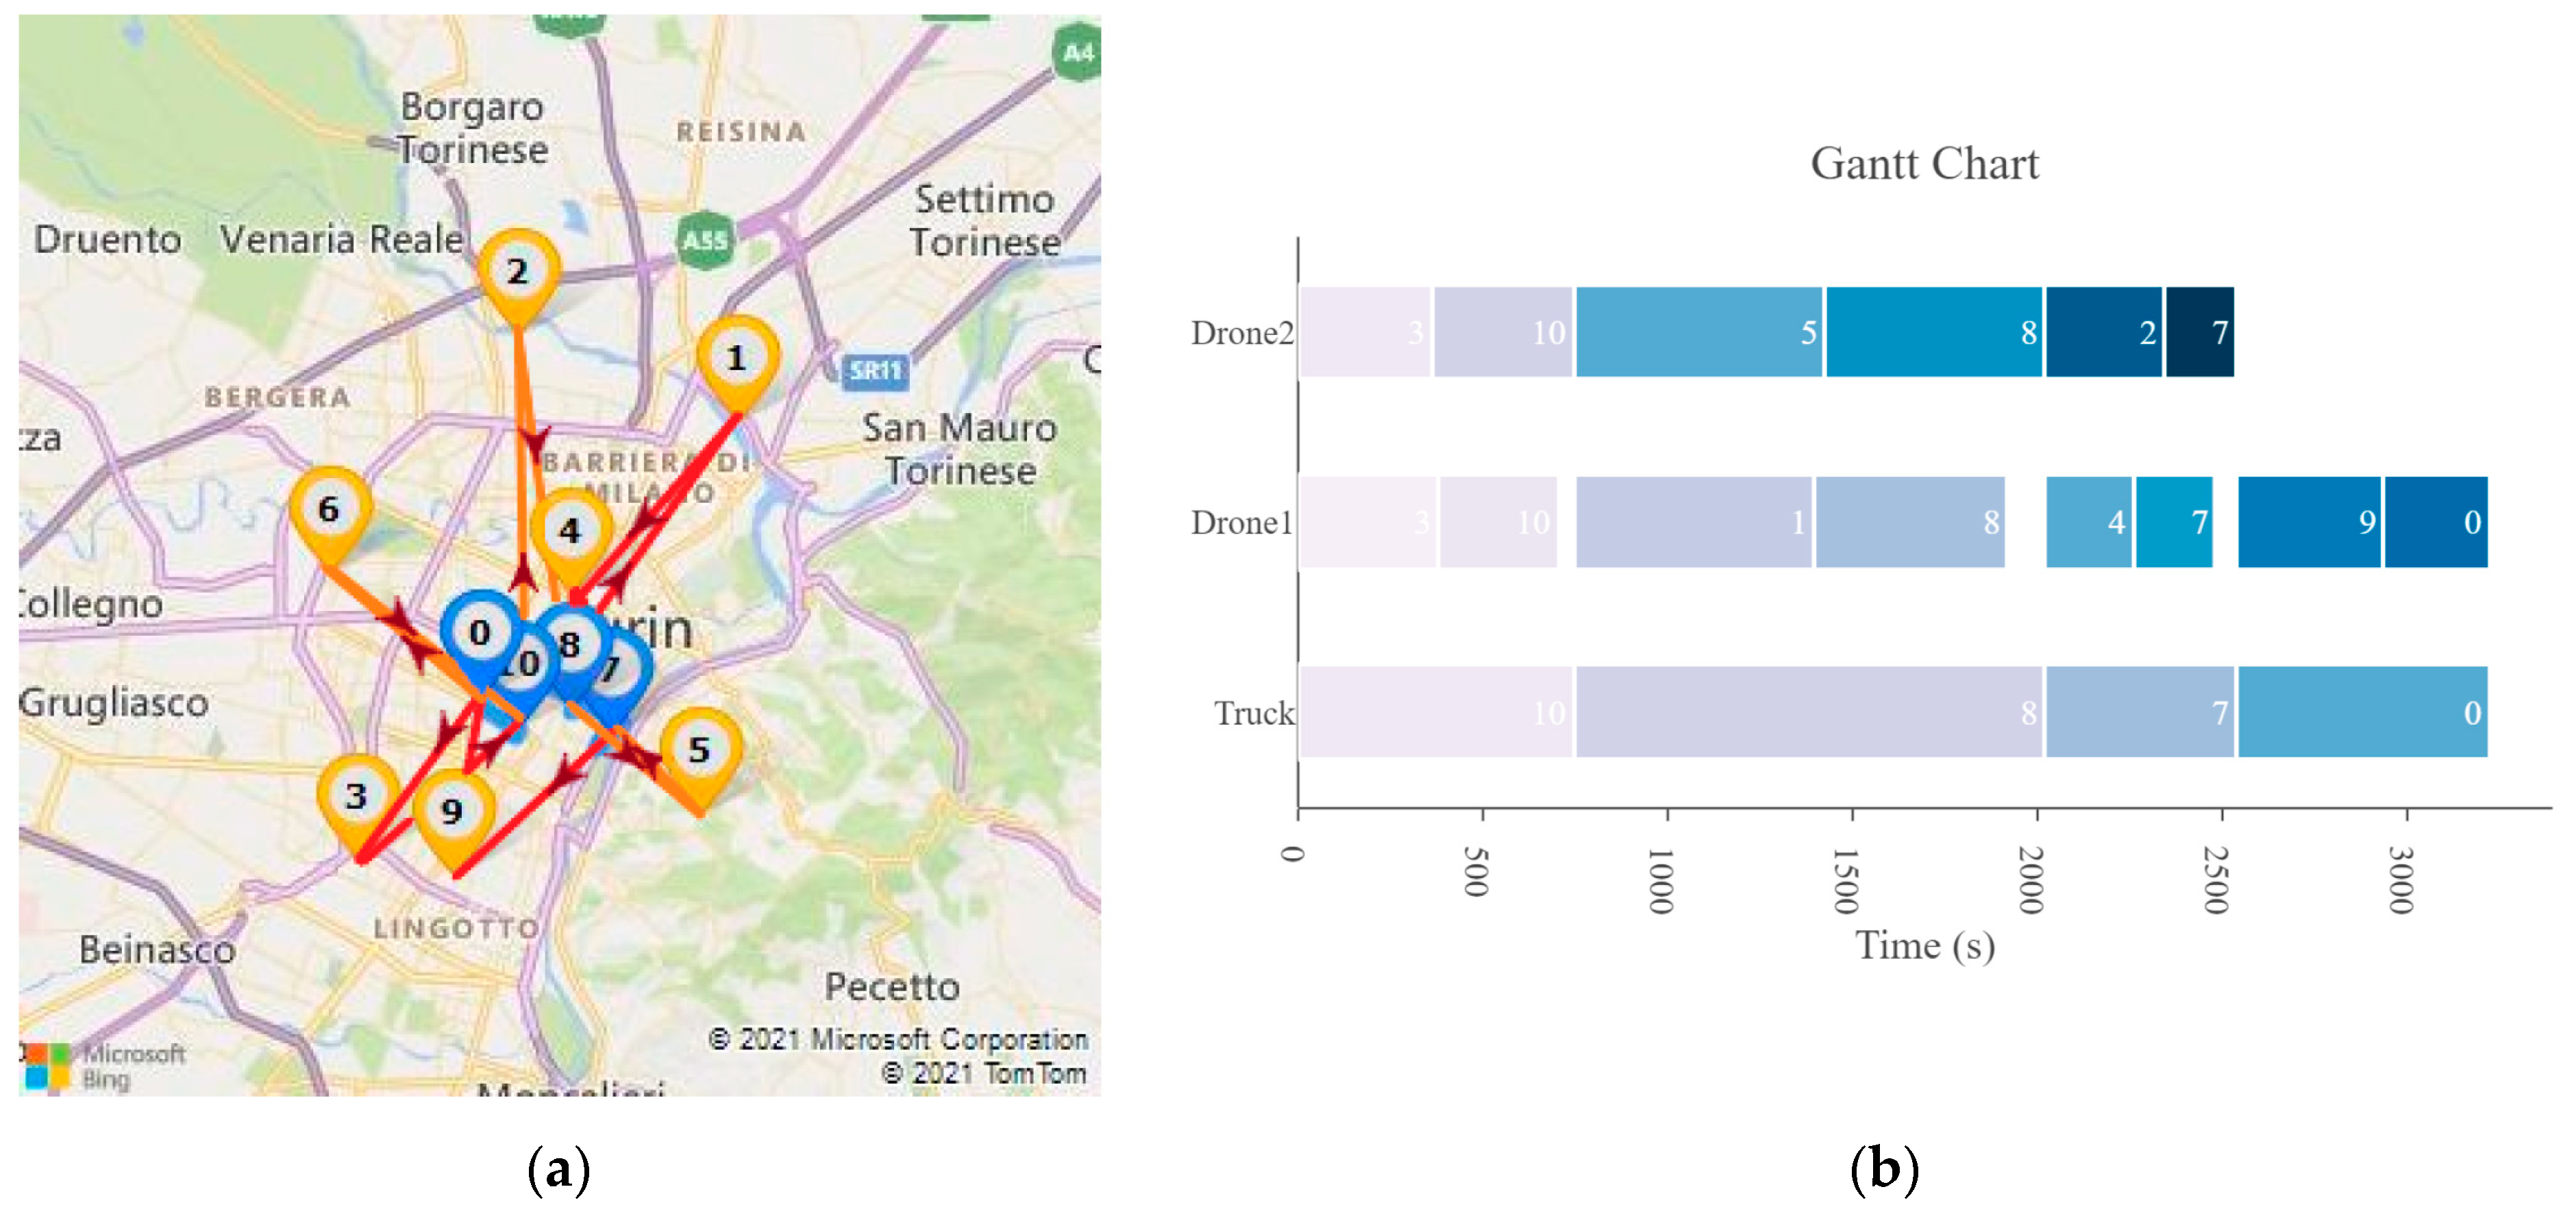Click the Grugliasco map label
2576x1211 pixels.
114,703
